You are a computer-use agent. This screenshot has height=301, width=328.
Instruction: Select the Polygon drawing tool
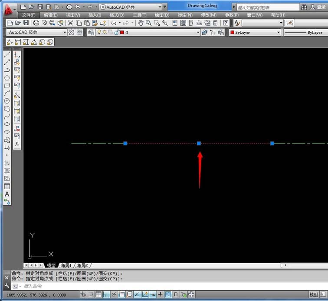point(7,77)
